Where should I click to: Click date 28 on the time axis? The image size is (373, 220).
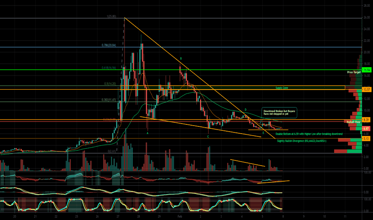pos(138,216)
